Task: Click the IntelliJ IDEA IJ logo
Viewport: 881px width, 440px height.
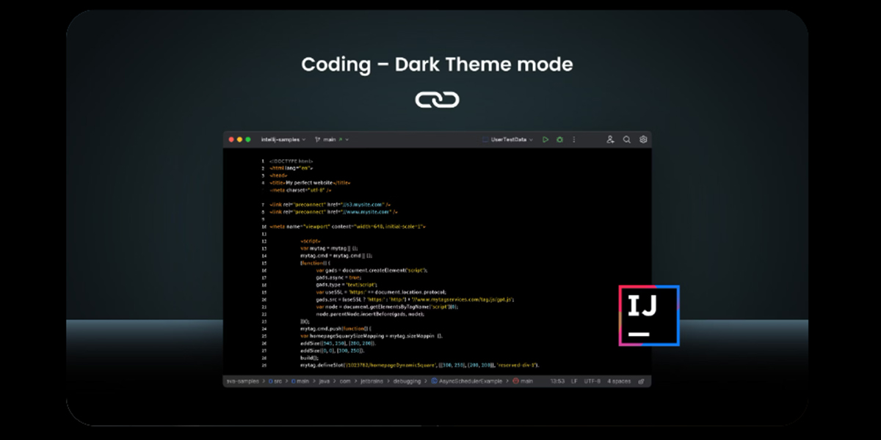Action: pos(648,315)
